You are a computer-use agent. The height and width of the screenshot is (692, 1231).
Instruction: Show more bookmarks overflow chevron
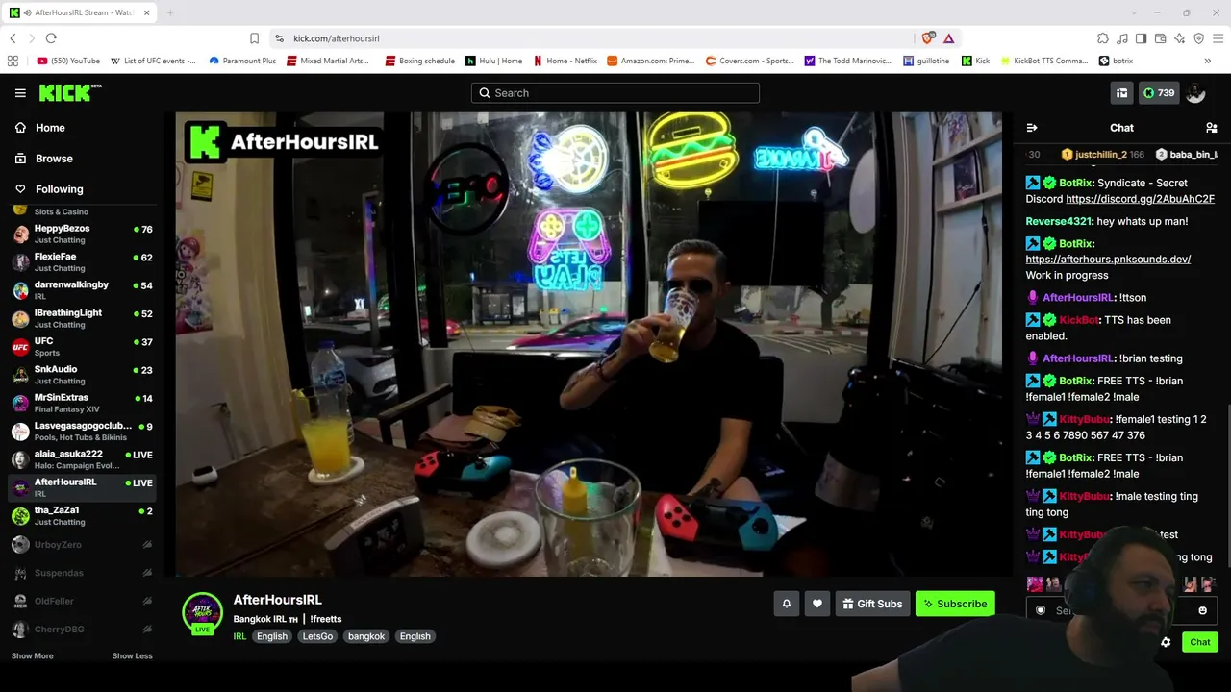point(1207,61)
